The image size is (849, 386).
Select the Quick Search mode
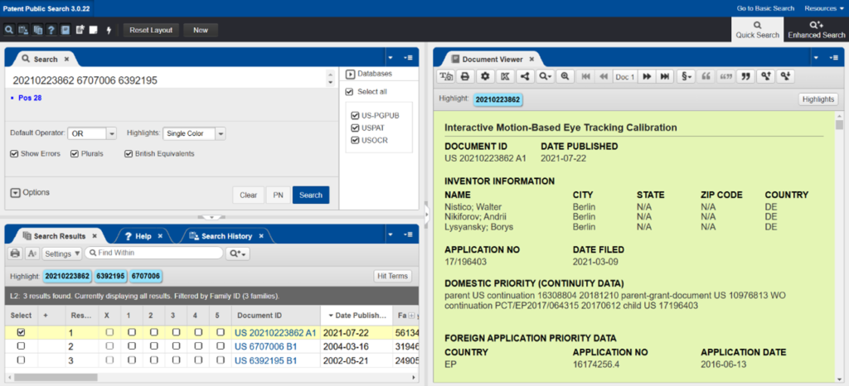click(757, 30)
